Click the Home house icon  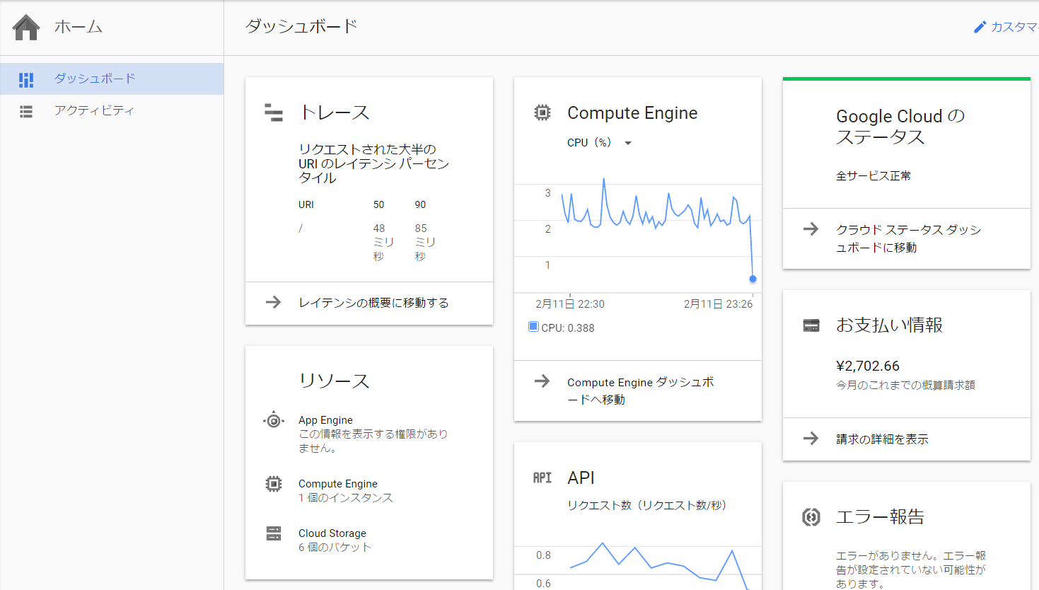click(26, 27)
